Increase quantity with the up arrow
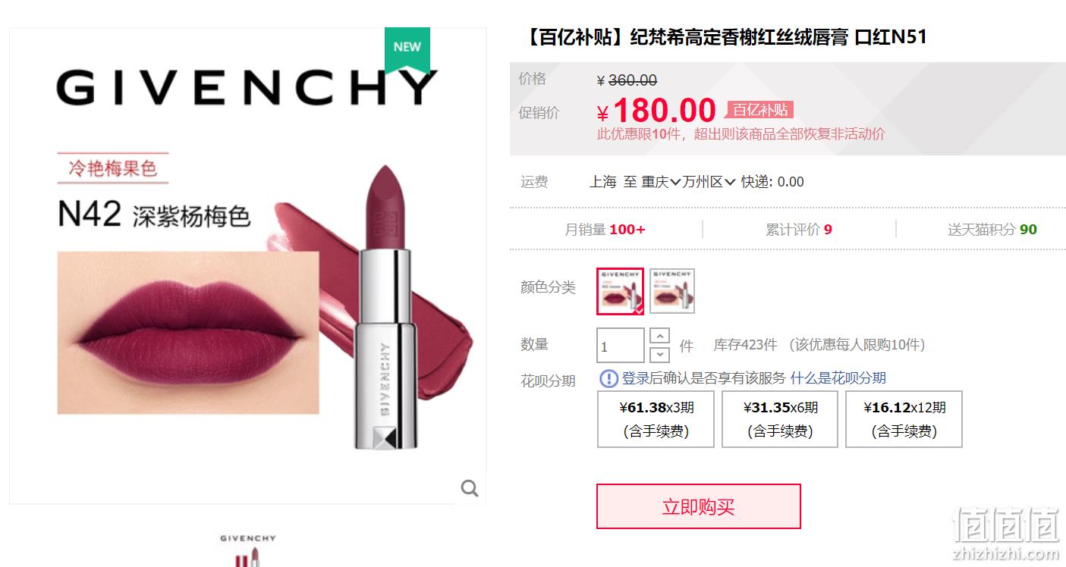The height and width of the screenshot is (567, 1066). point(660,337)
